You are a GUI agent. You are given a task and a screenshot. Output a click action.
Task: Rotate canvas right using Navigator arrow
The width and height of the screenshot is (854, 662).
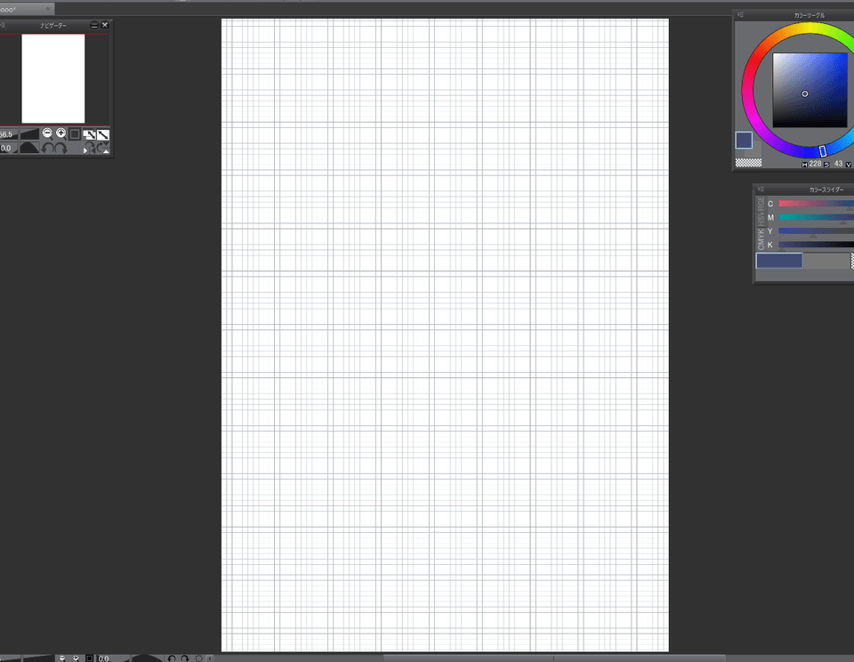coord(60,149)
